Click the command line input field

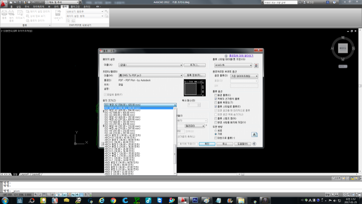click(x=180, y=191)
